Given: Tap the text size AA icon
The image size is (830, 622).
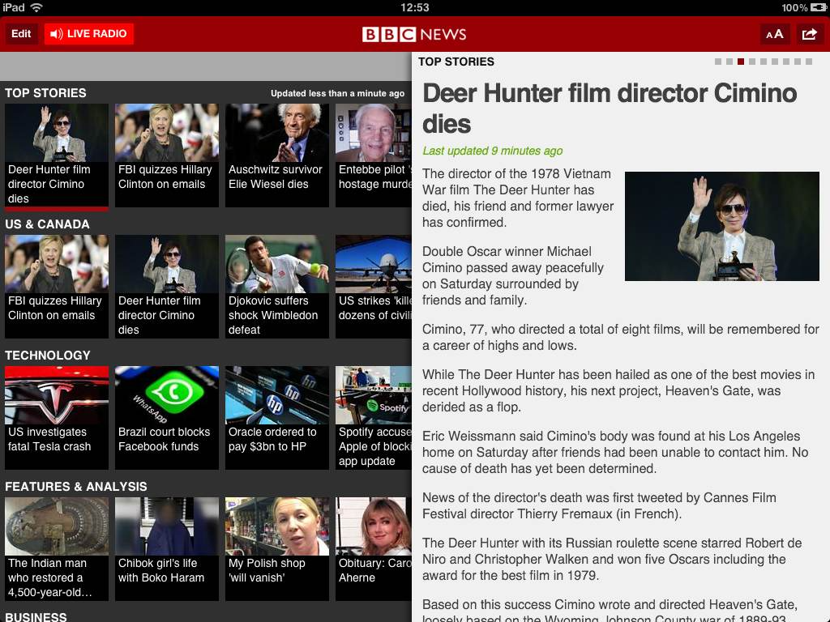Looking at the screenshot, I should pos(774,34).
